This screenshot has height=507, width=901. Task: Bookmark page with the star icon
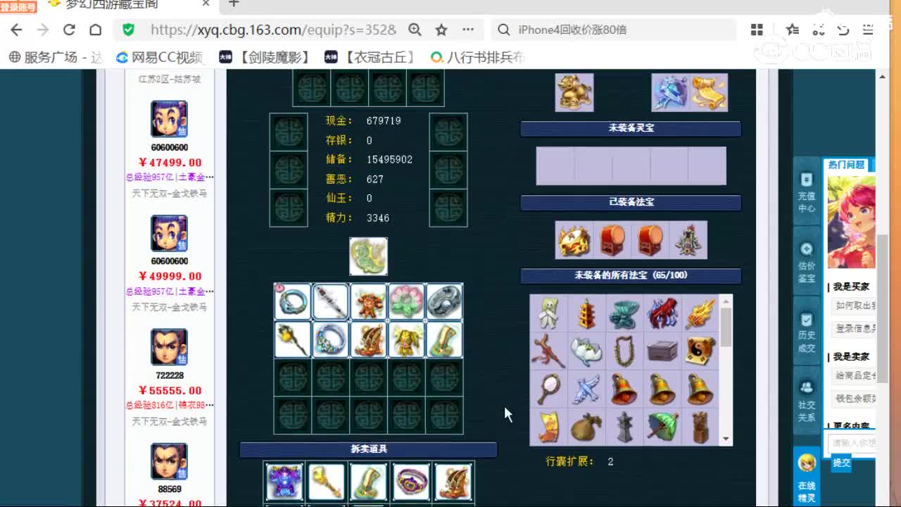[x=441, y=30]
